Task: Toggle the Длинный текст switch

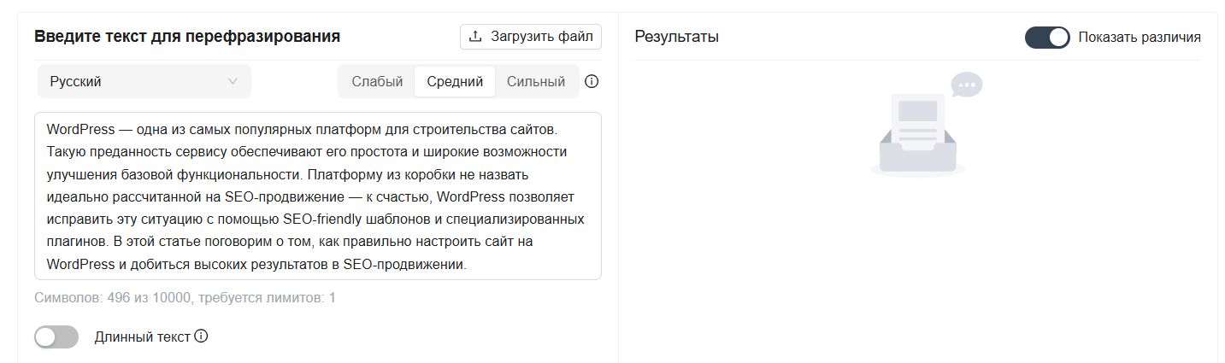Action: [x=56, y=337]
